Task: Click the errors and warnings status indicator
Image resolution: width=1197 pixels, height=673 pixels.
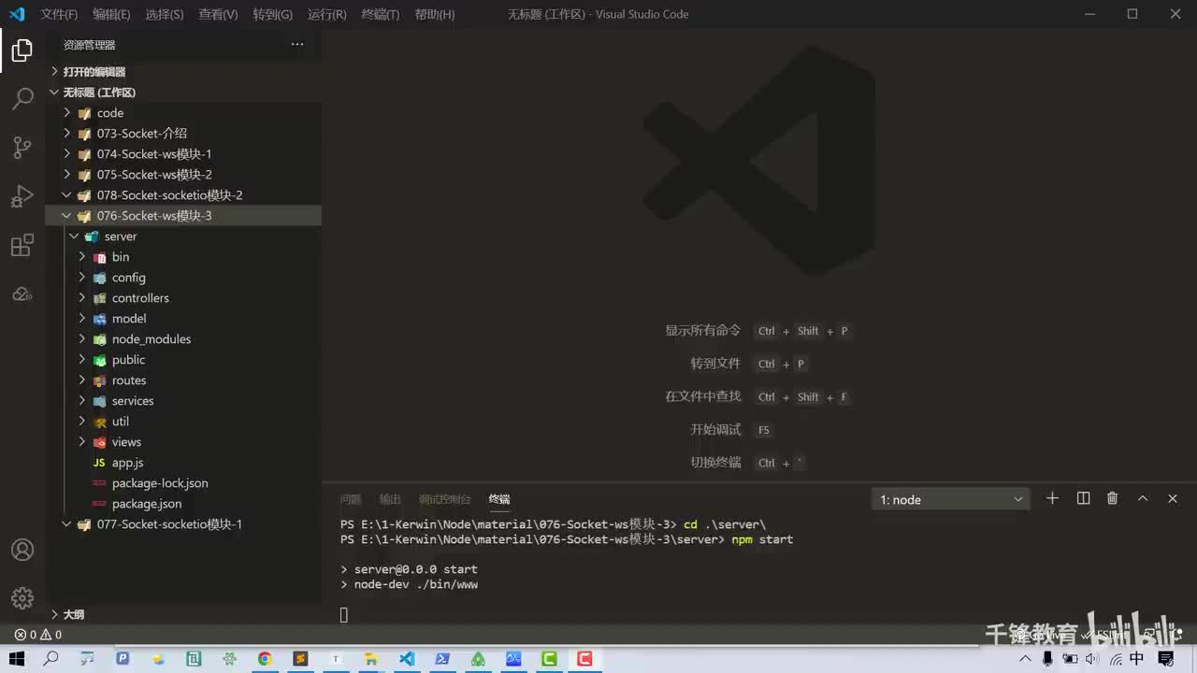Action: [38, 635]
